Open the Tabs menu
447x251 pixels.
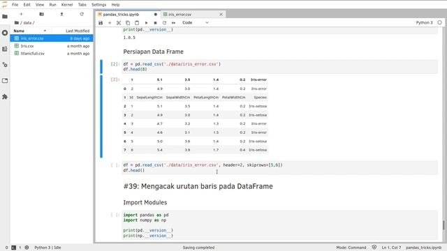(82, 5)
